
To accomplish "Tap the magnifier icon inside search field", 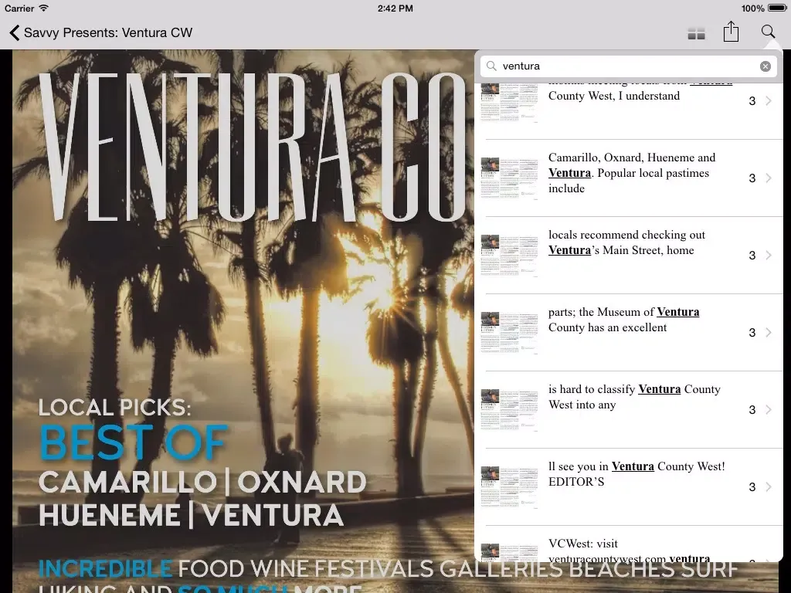I will tap(491, 66).
